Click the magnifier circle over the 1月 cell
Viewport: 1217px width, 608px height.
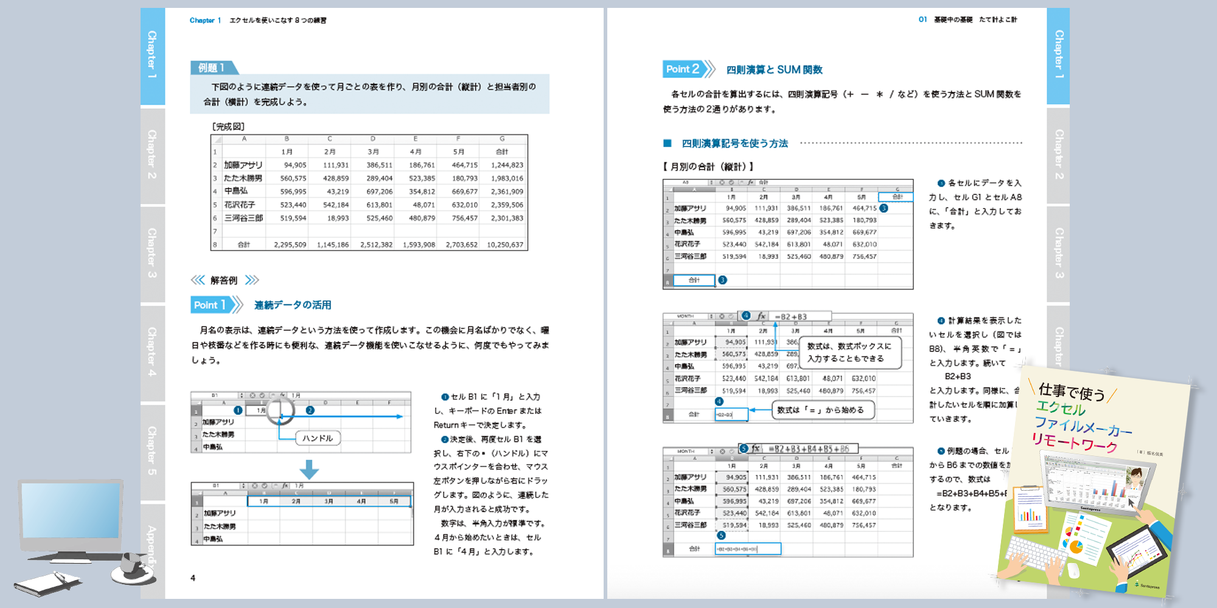click(279, 410)
